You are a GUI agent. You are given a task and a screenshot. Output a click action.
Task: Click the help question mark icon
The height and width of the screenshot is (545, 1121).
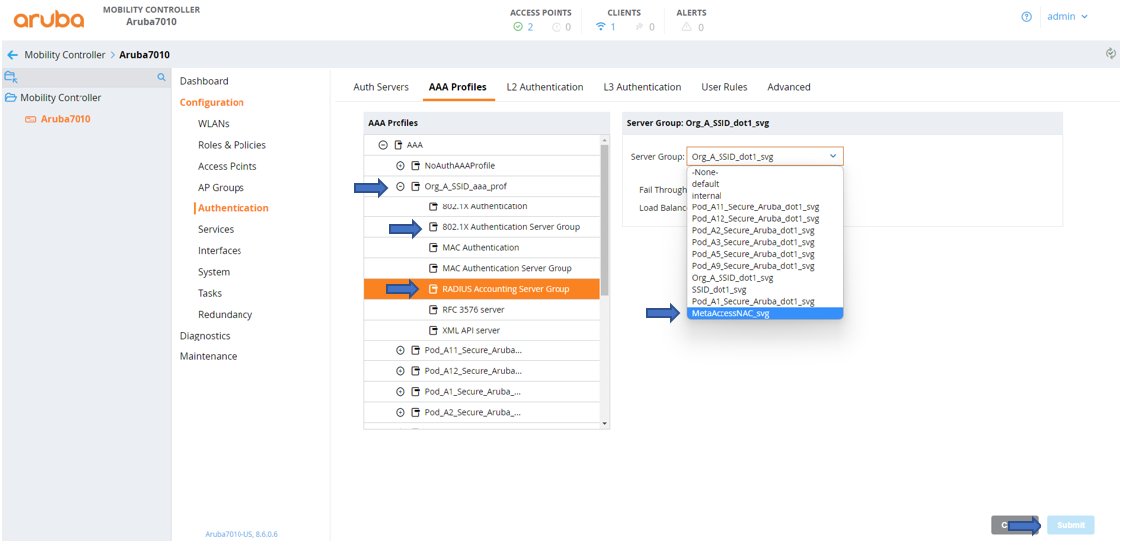(x=1026, y=17)
